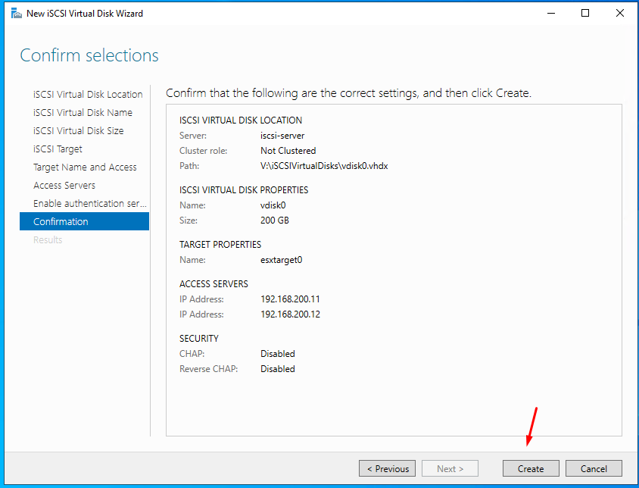Click the IP address 192.168.200.12
Image resolution: width=639 pixels, height=488 pixels.
(290, 314)
